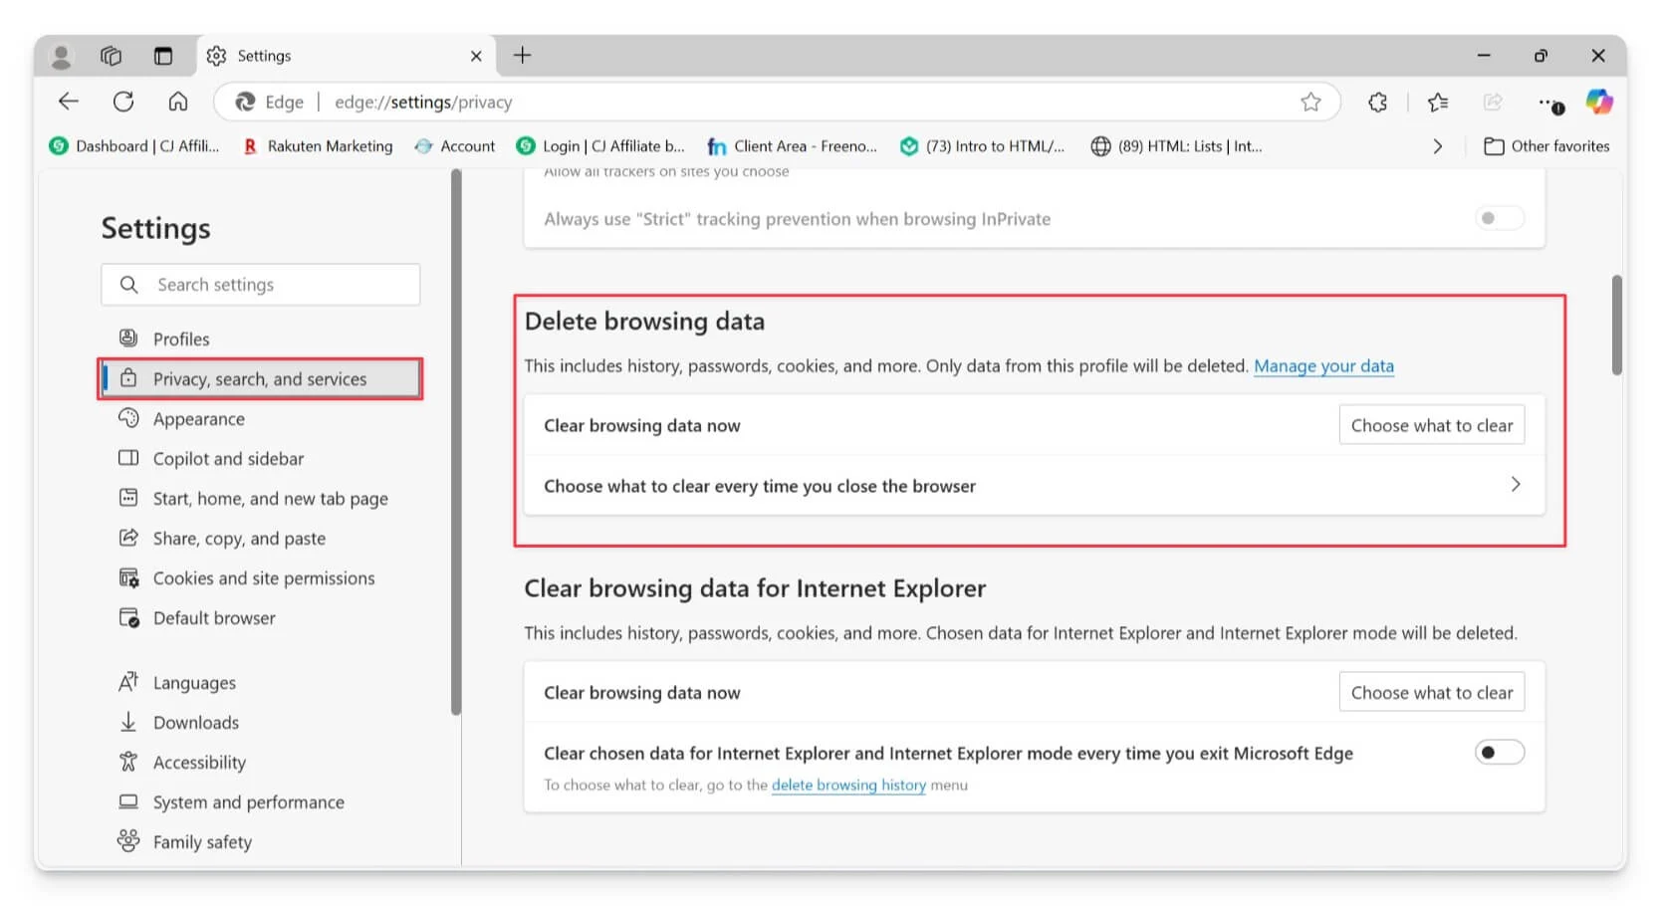Select Privacy, search, and services
1661x906 pixels.
[x=261, y=379]
